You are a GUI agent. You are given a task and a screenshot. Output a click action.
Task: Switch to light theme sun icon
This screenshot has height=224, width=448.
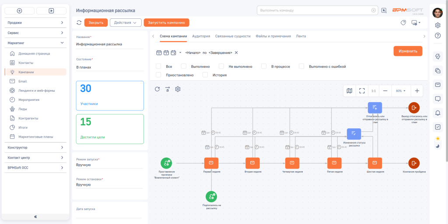coord(437,139)
